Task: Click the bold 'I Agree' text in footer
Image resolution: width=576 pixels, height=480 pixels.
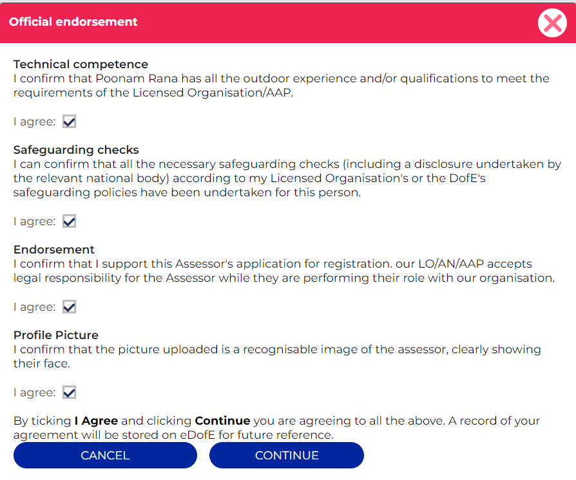Action: (96, 421)
